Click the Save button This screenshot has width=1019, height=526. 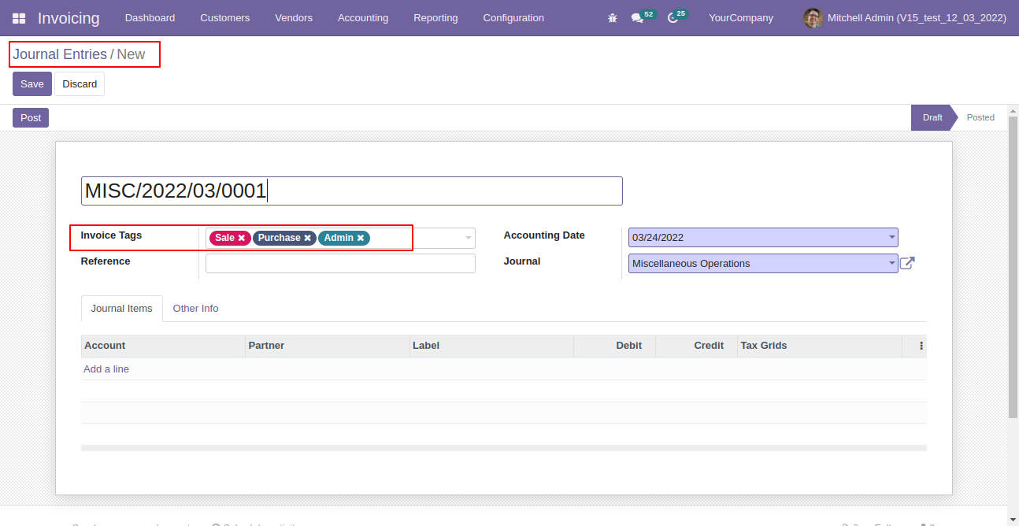[32, 84]
